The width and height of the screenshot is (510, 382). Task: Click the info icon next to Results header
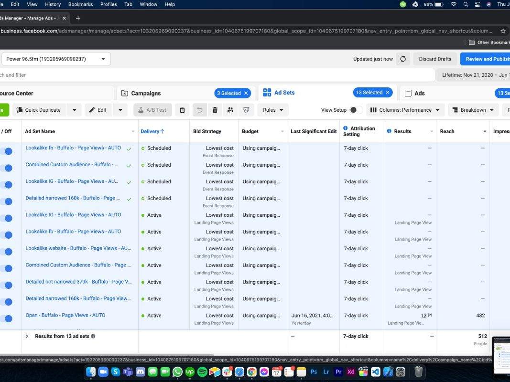click(389, 131)
